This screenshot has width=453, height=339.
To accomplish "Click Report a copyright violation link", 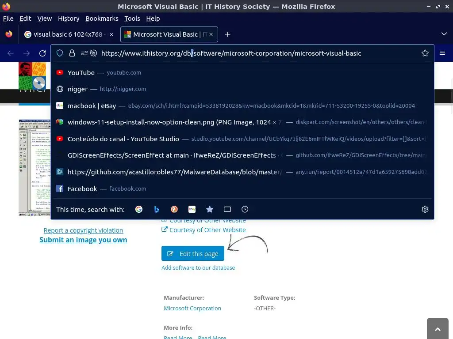I will coord(83,230).
